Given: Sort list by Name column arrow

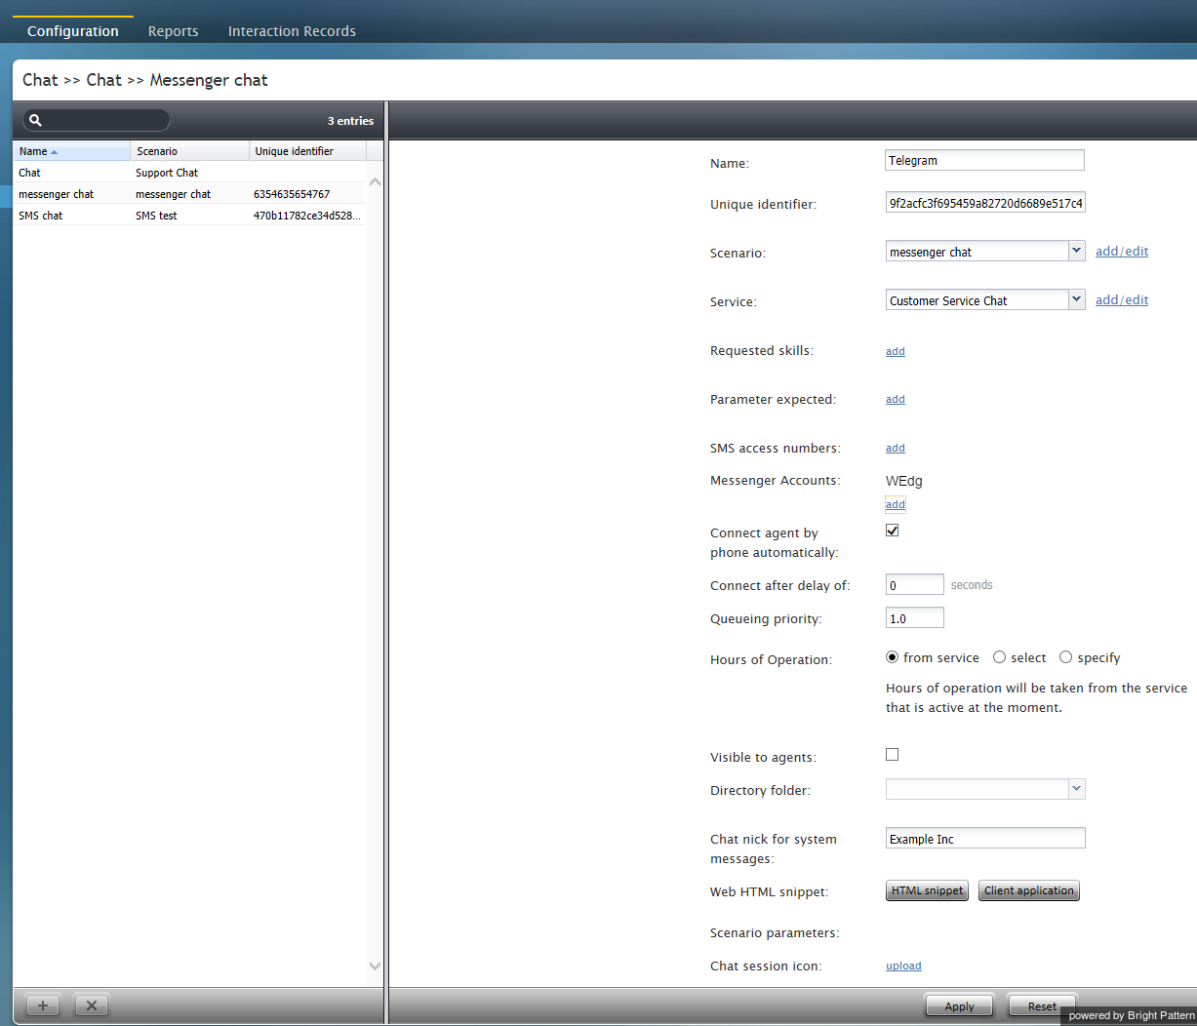Looking at the screenshot, I should point(55,152).
